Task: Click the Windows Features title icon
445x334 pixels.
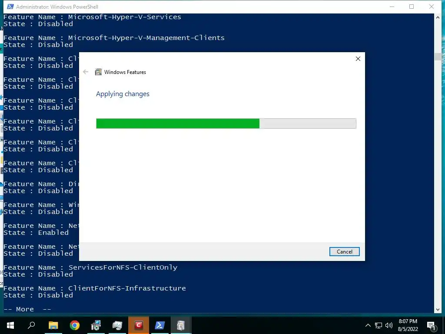Action: tap(98, 72)
